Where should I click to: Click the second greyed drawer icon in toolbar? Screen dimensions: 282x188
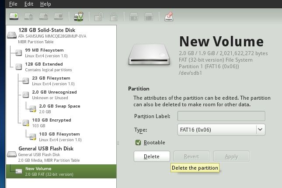coord(149,17)
